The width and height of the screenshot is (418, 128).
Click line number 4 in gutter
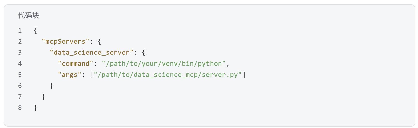tap(20, 64)
